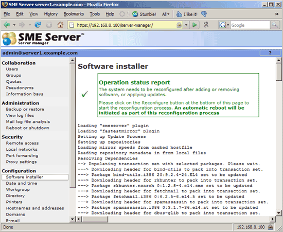Click the sidebar scrollbar up arrow
This screenshot has width=283, height=232.
coord(73,60)
